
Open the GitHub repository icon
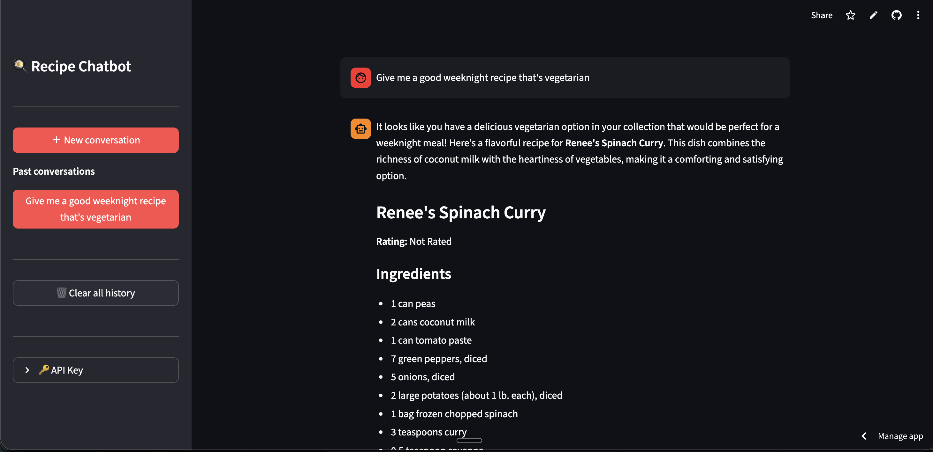896,15
